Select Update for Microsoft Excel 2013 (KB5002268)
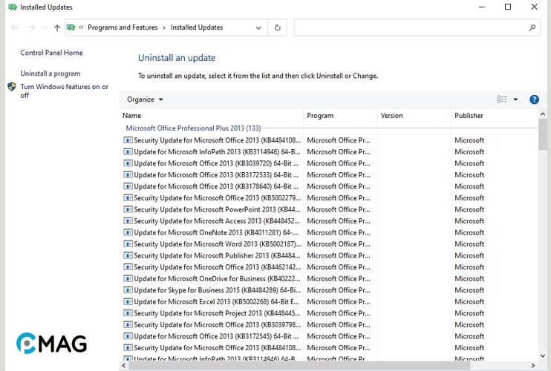The image size is (551, 371). point(217,302)
